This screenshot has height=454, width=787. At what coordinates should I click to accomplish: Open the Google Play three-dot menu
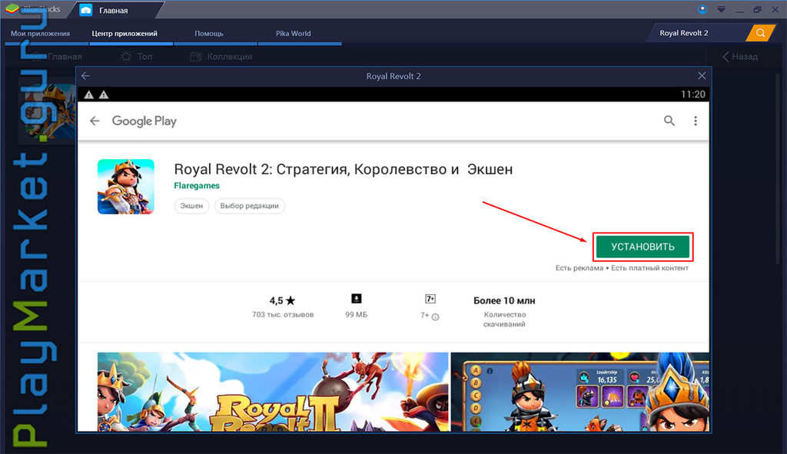(695, 121)
